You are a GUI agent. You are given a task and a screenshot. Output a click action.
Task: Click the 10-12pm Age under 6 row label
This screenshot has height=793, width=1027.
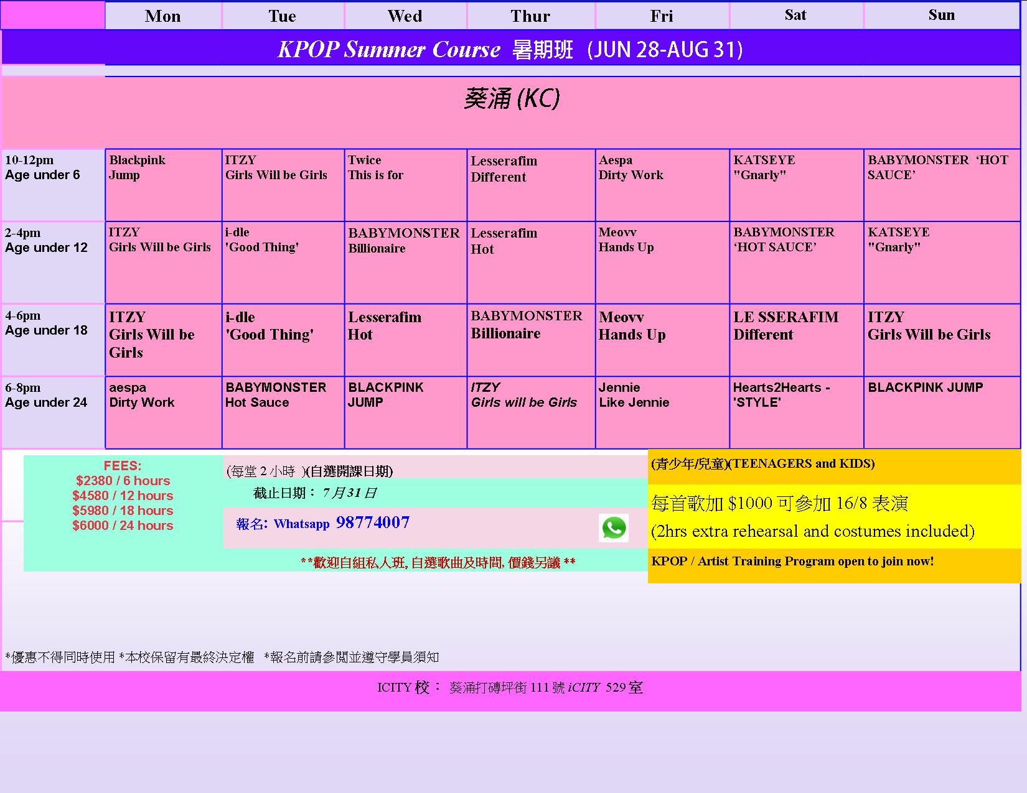pos(53,185)
